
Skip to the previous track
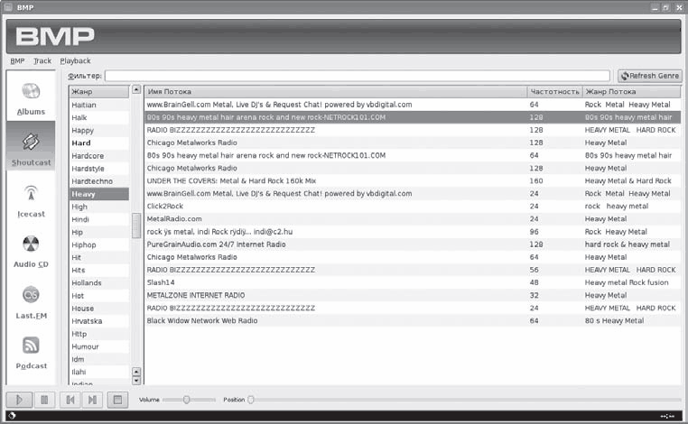(x=69, y=400)
